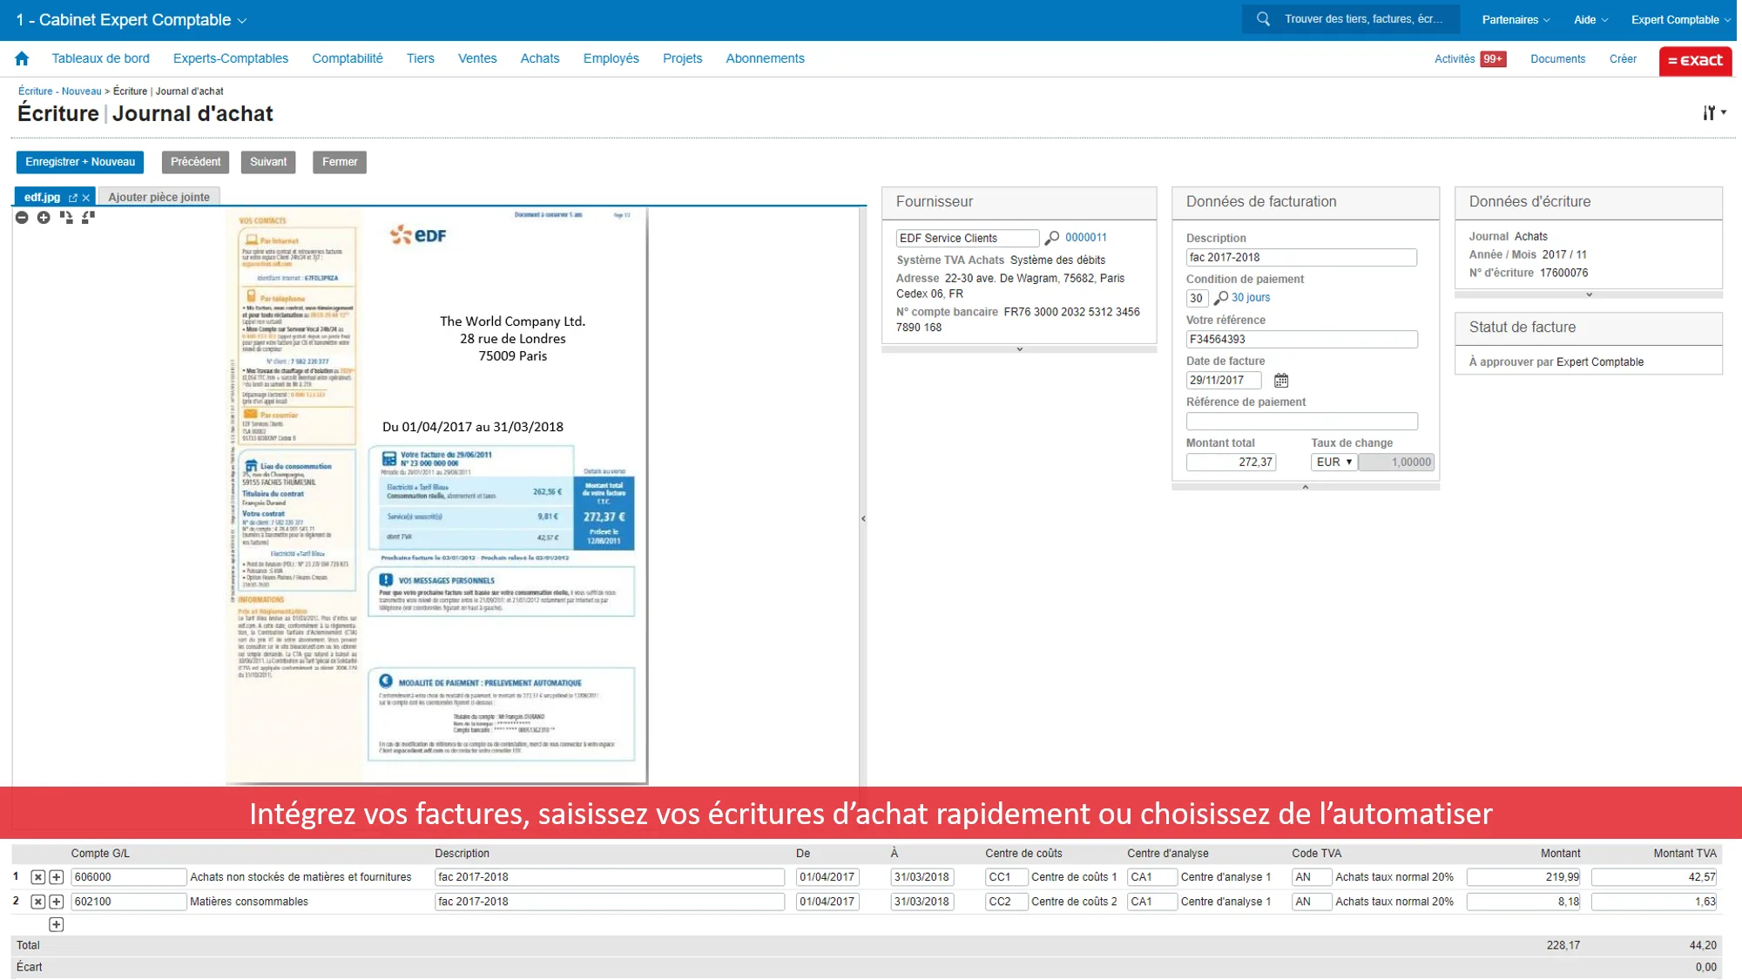
Task: Focus the supplier name field EDF Service Clients
Action: tap(968, 239)
